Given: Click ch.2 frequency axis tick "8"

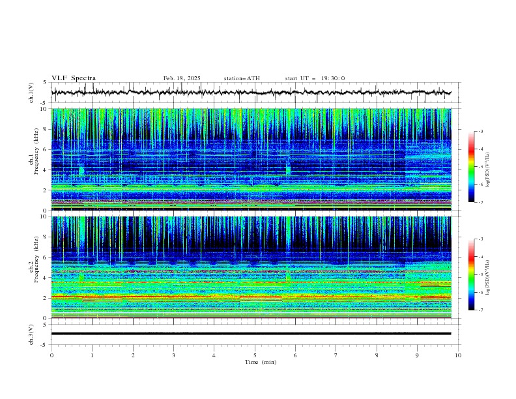Looking at the screenshot, I should (x=46, y=237).
